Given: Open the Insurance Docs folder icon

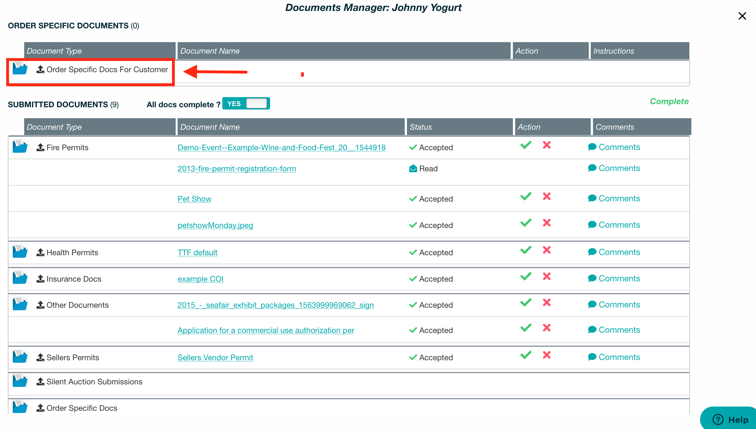Looking at the screenshot, I should coord(20,278).
